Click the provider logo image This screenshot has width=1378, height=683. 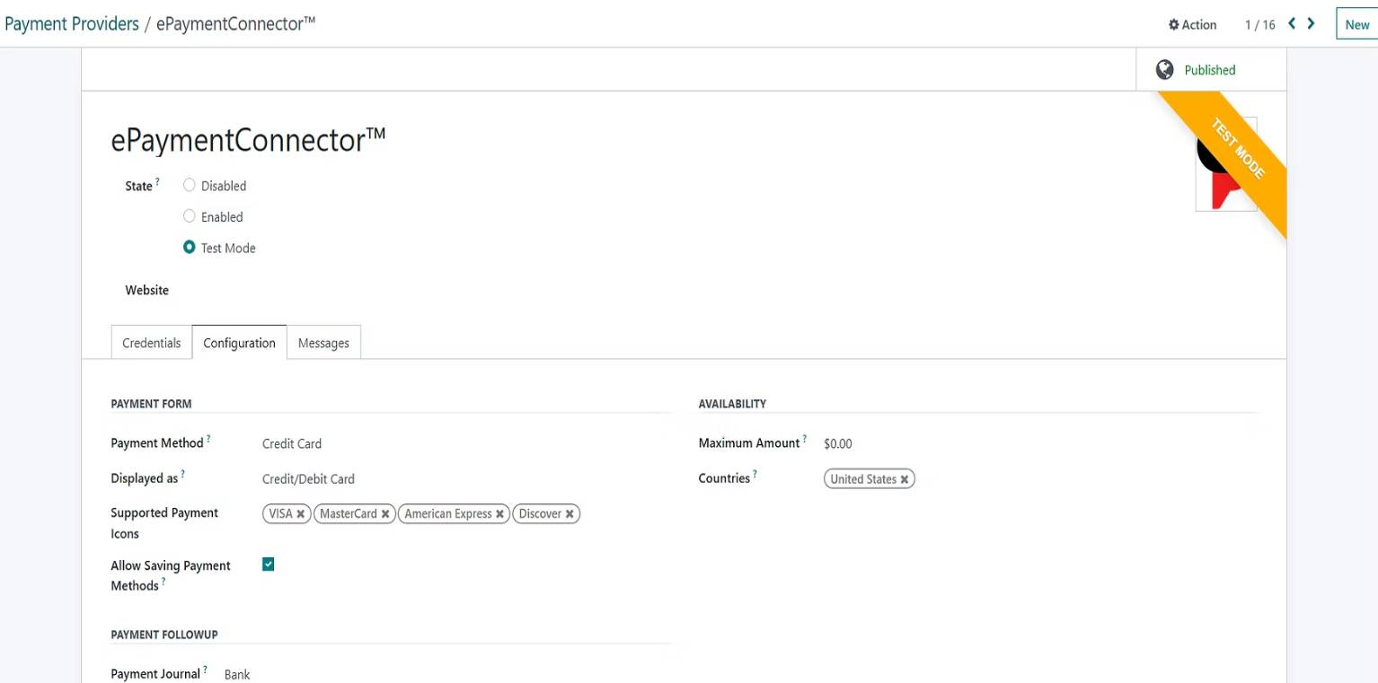point(1225,164)
